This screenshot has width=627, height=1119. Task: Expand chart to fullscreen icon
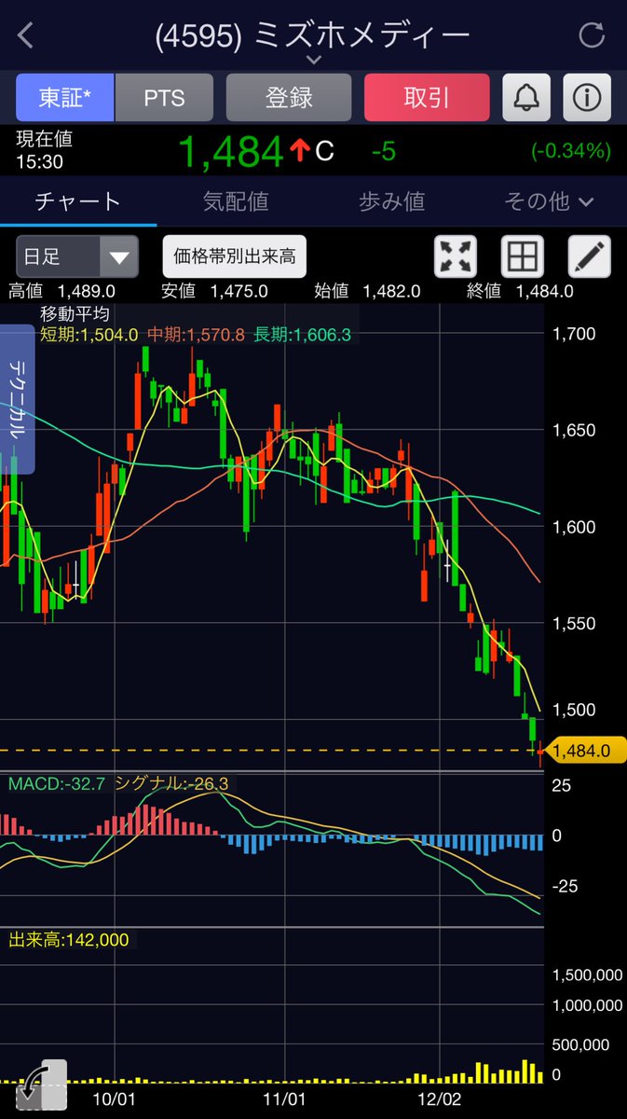[x=456, y=256]
